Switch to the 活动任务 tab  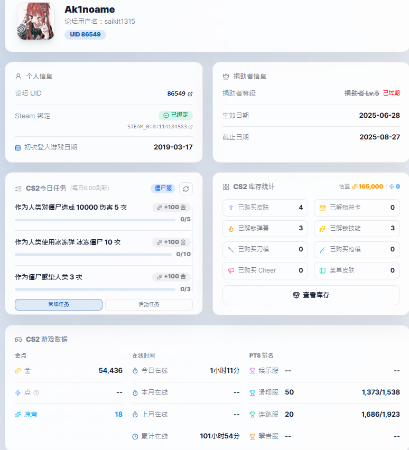coord(149,305)
